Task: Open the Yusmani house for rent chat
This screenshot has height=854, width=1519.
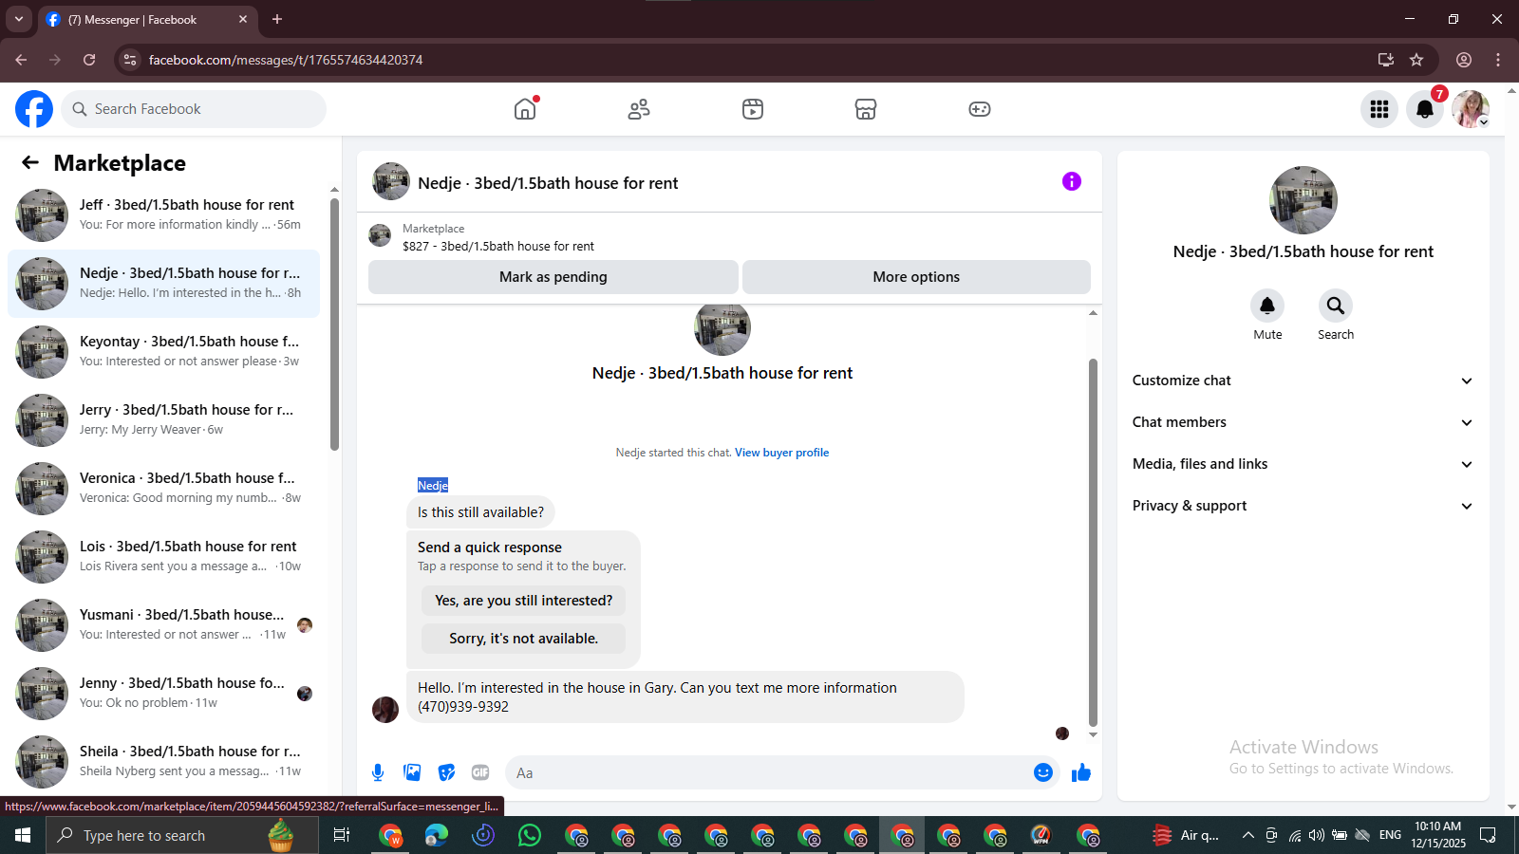Action: 163,625
